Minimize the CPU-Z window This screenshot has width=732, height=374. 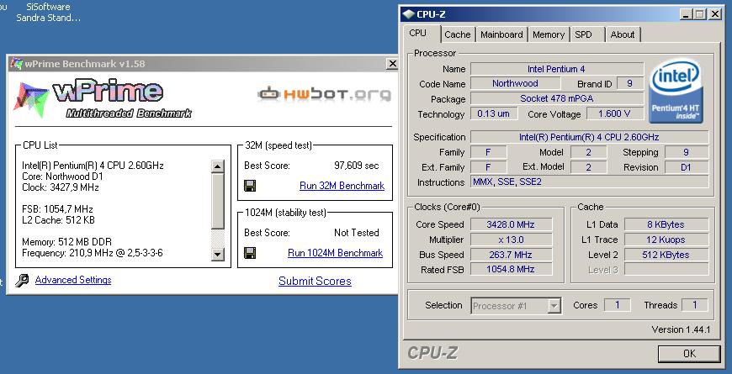coord(685,14)
